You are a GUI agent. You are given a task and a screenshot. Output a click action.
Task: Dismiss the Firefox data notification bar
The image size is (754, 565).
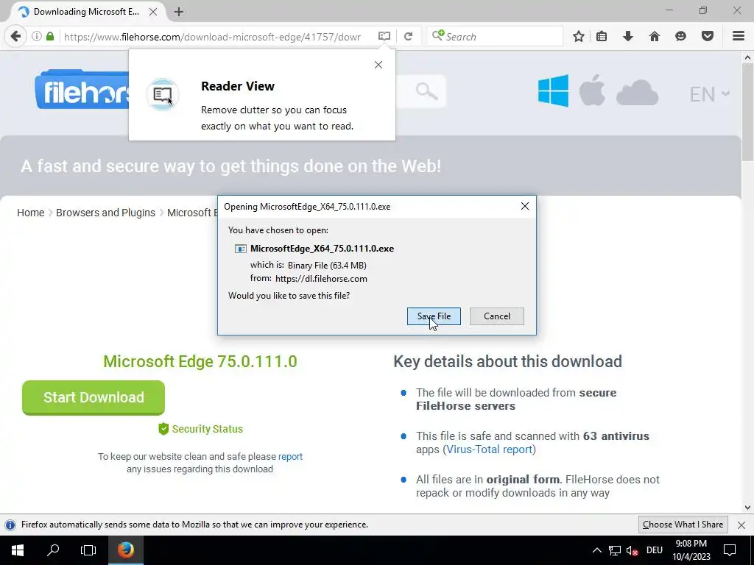741,525
